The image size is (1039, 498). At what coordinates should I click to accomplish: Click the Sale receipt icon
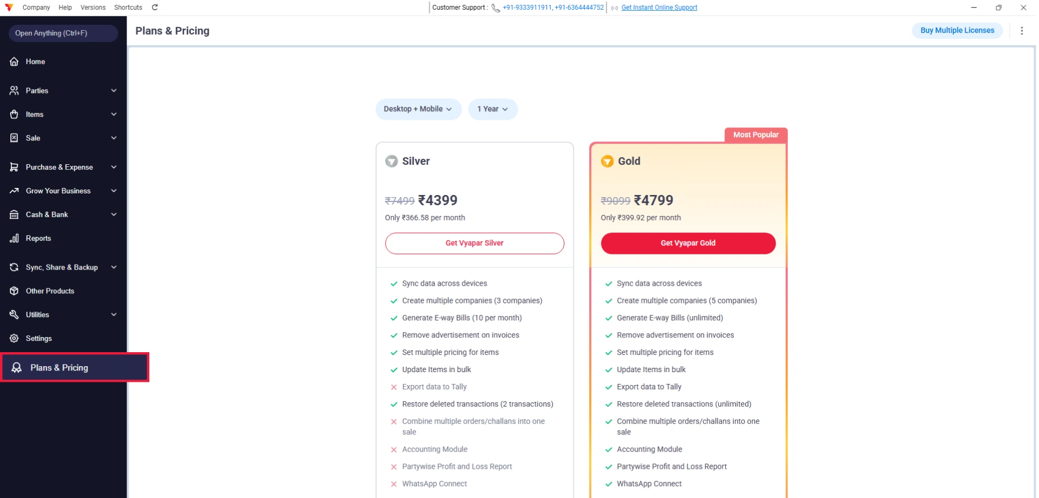pos(14,138)
